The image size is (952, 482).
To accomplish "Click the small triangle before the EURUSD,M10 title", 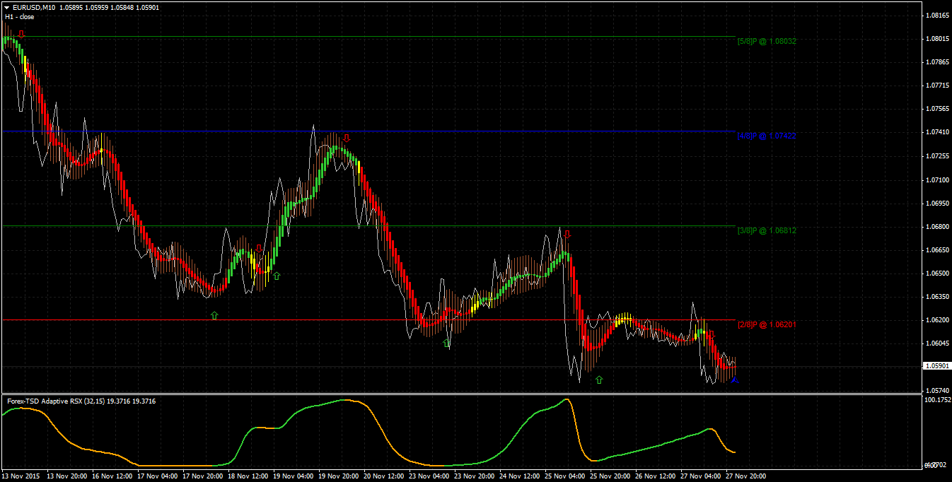I will pyautogui.click(x=6, y=8).
